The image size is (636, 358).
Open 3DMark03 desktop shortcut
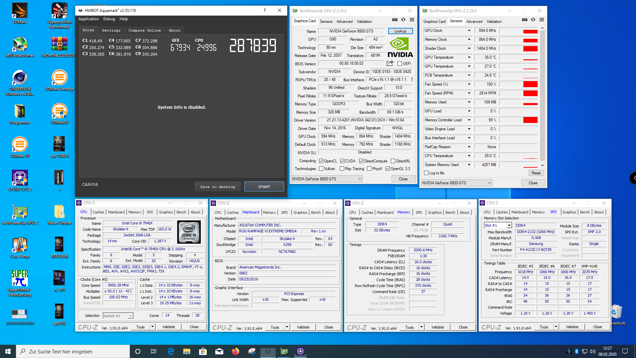click(x=59, y=114)
